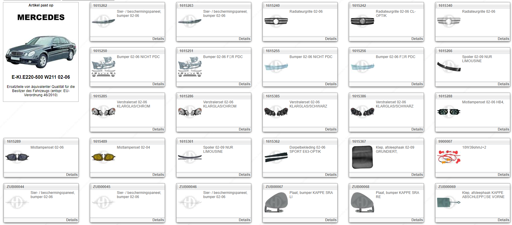This screenshot has height=225, width=512.
Task: Click the Mercedes E-class car photo
Action: click(x=41, y=52)
